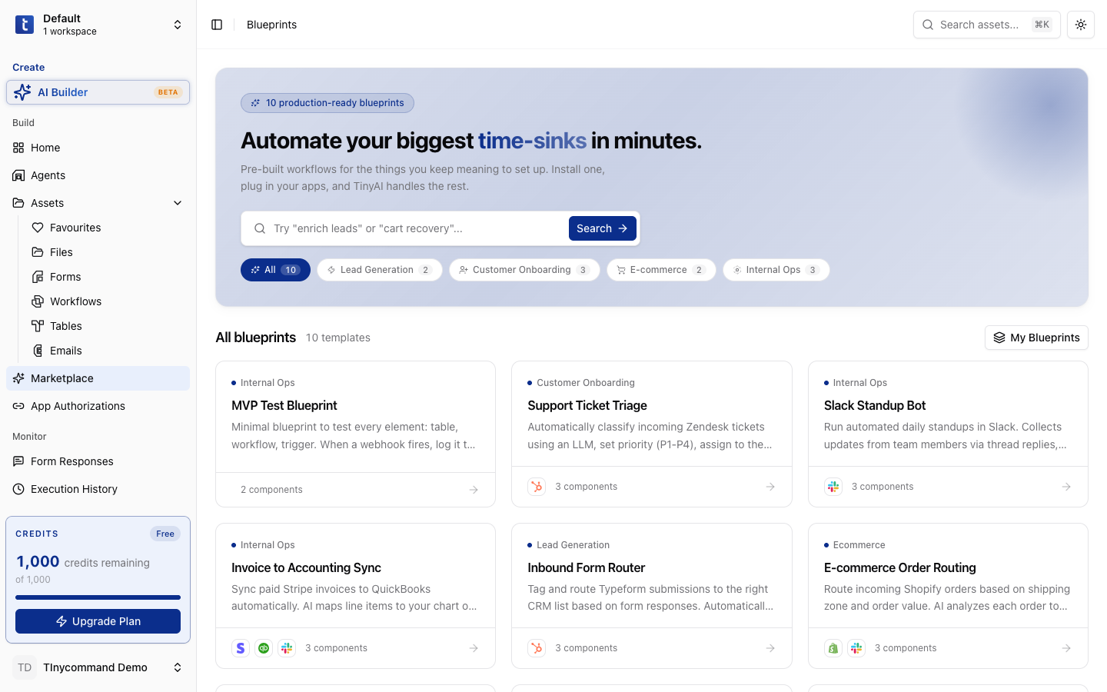Click the Home grid icon
The width and height of the screenshot is (1107, 692).
click(18, 148)
